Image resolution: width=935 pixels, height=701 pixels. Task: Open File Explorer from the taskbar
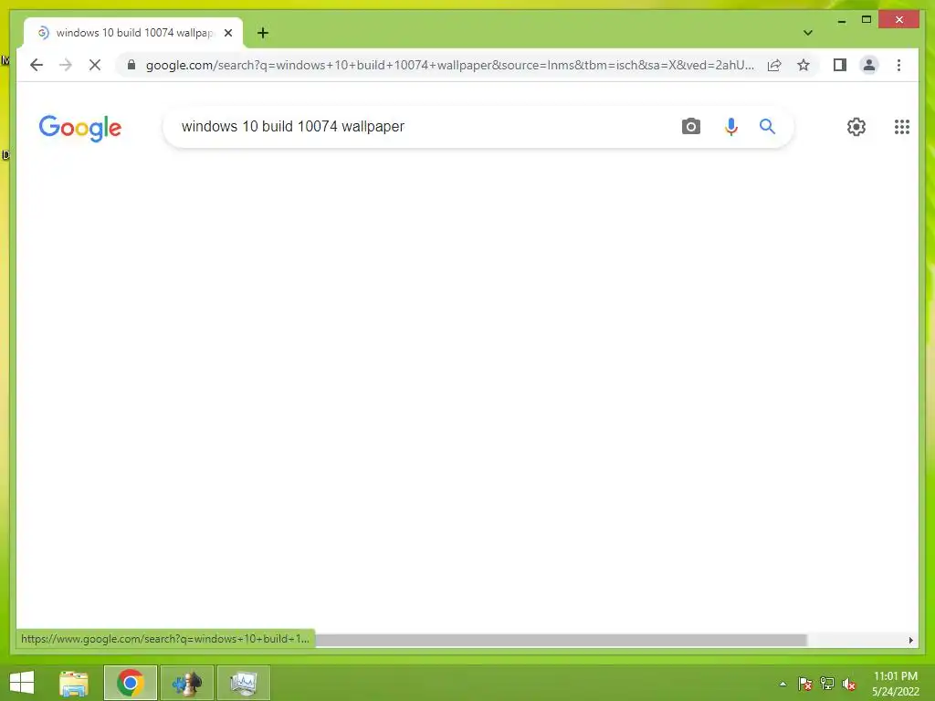[74, 683]
